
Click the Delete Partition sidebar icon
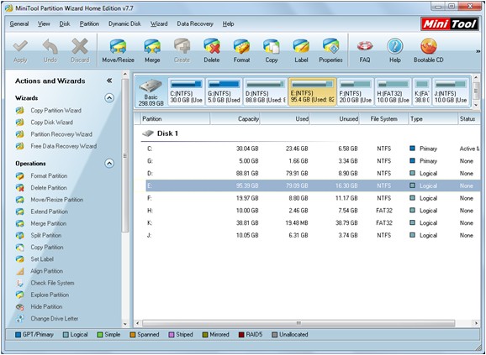tap(20, 188)
